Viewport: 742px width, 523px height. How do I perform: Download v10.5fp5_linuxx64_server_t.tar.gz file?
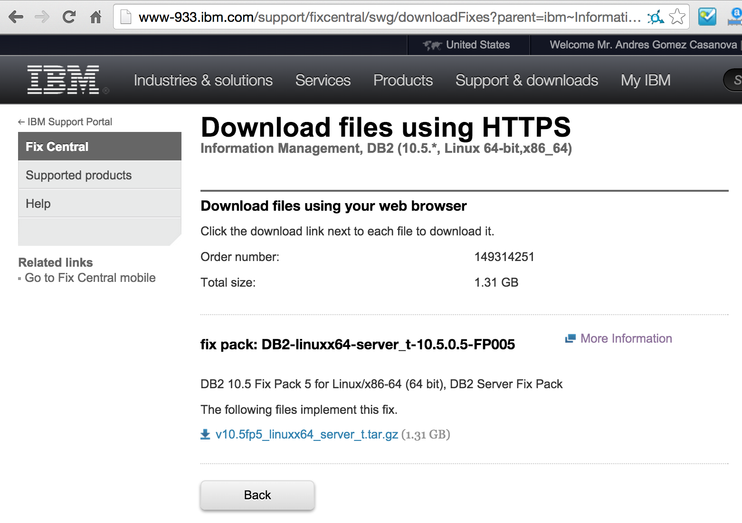tap(307, 434)
